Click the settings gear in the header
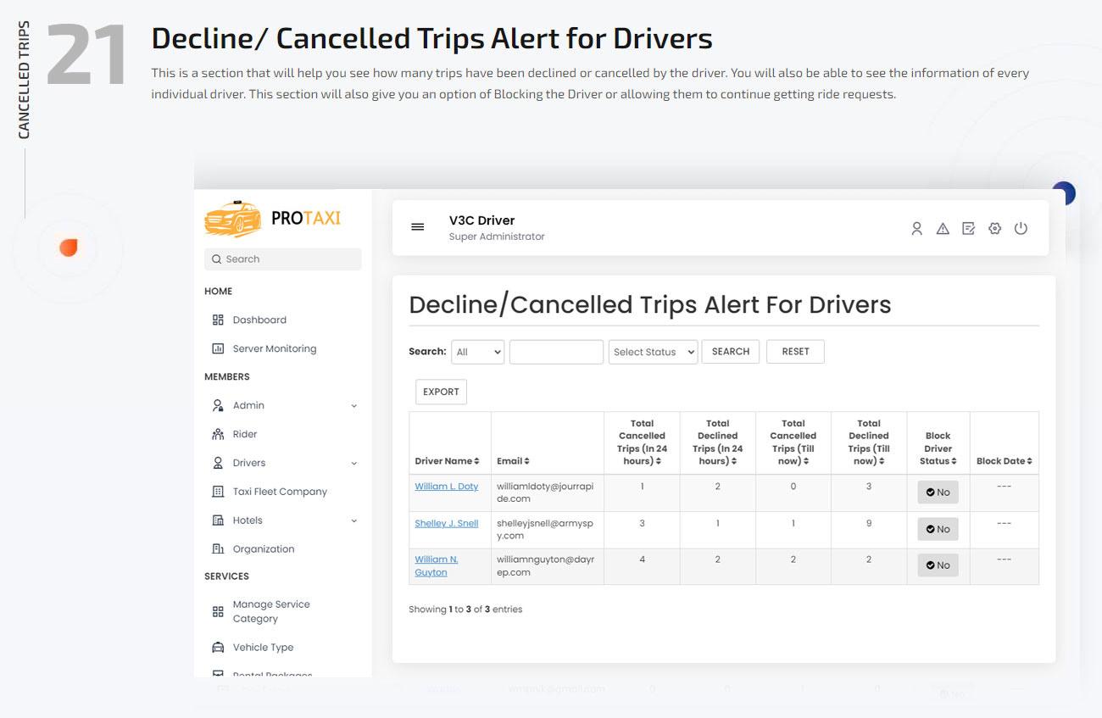 [994, 228]
